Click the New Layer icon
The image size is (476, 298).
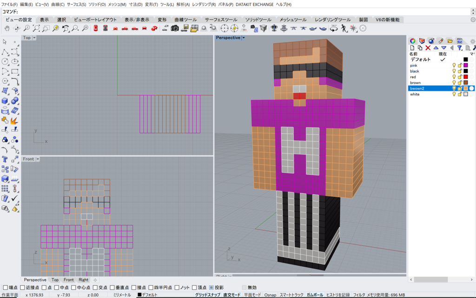pos(412,48)
